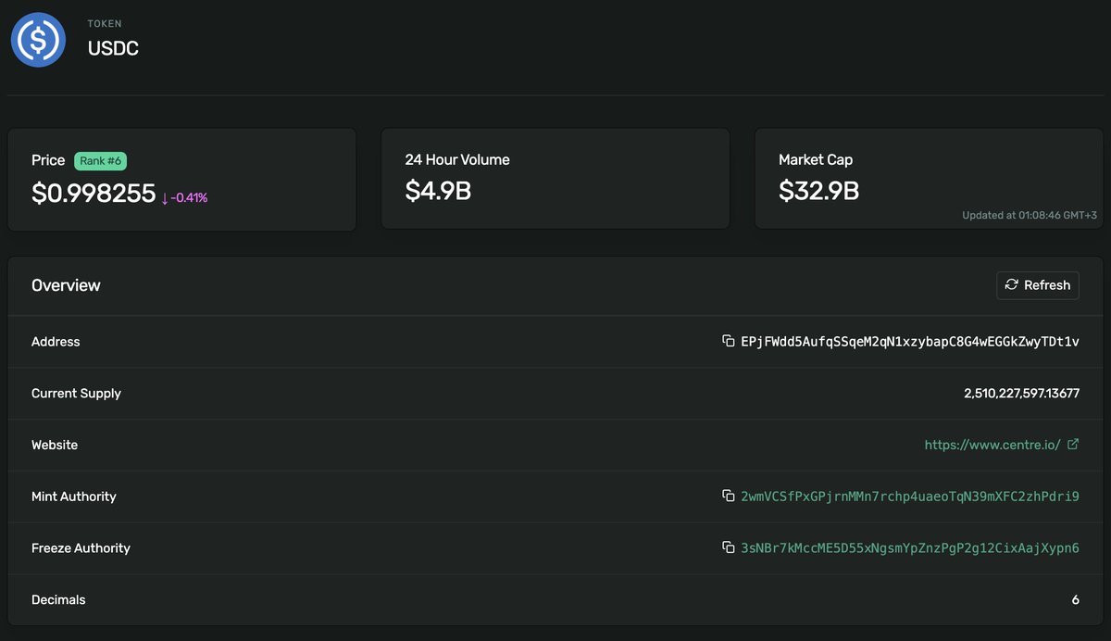This screenshot has height=641, width=1111.
Task: Click the 'Decimals' row label
Action: [58, 599]
